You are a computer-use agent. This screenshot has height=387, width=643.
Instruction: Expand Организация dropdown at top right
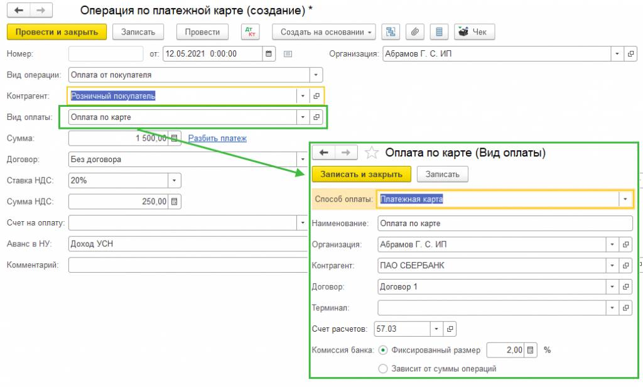click(x=617, y=54)
